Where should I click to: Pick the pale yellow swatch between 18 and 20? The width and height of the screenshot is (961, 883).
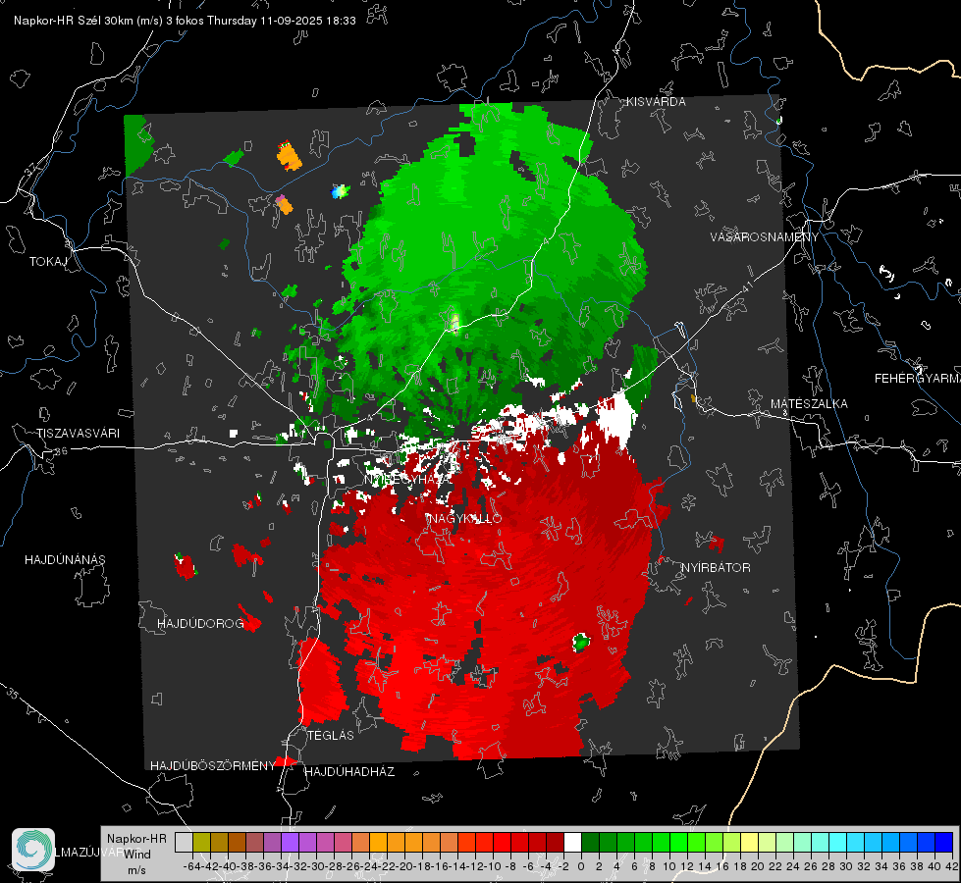click(x=749, y=842)
